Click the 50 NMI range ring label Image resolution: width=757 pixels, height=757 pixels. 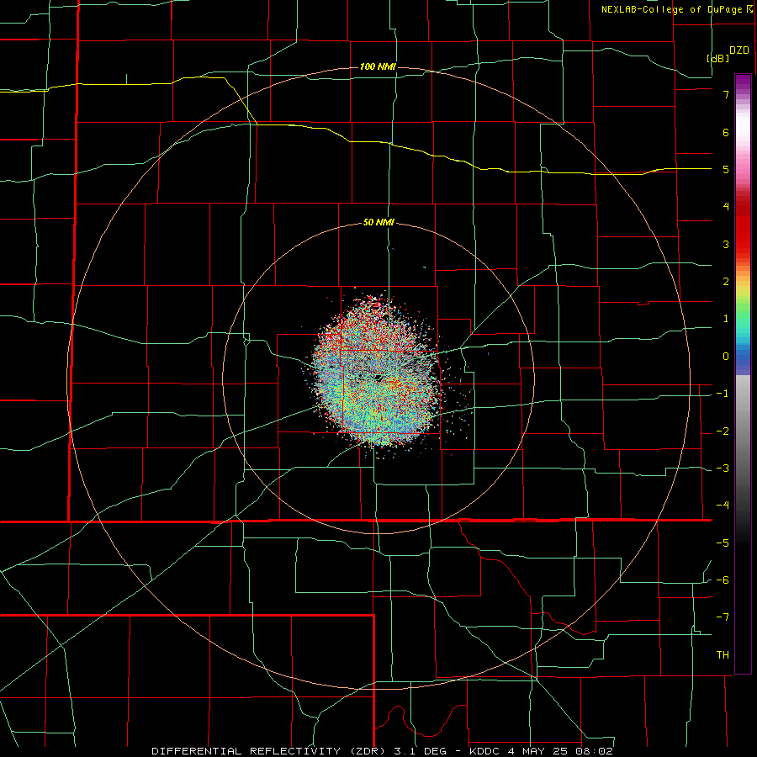[378, 223]
